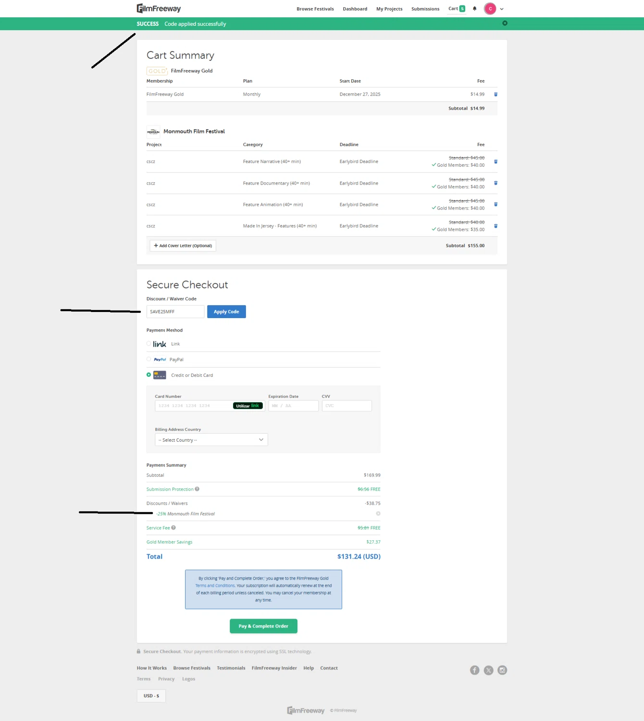Screen dimensions: 644x721
Task: Focus the discount code field
Action: 175,311
